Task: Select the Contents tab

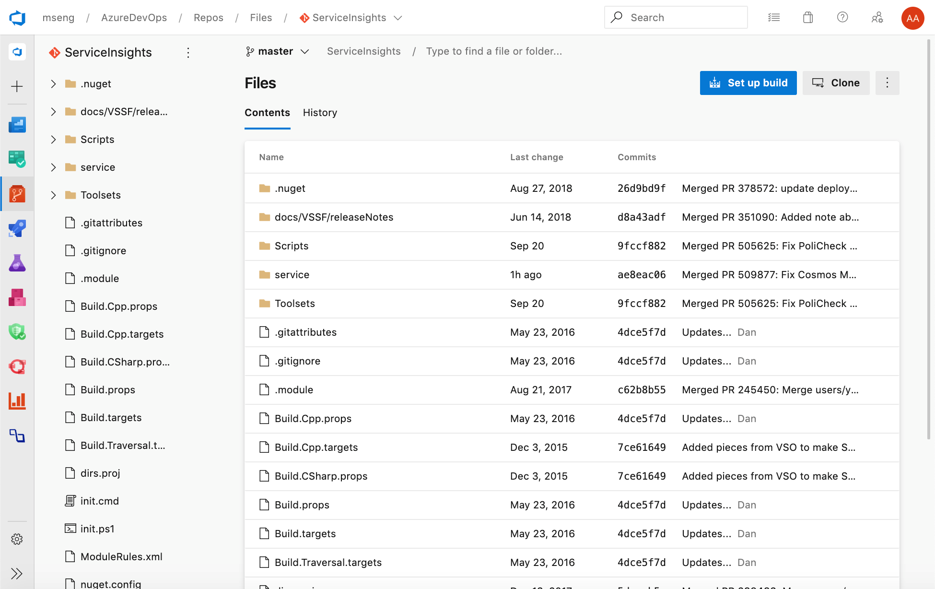Action: tap(267, 113)
